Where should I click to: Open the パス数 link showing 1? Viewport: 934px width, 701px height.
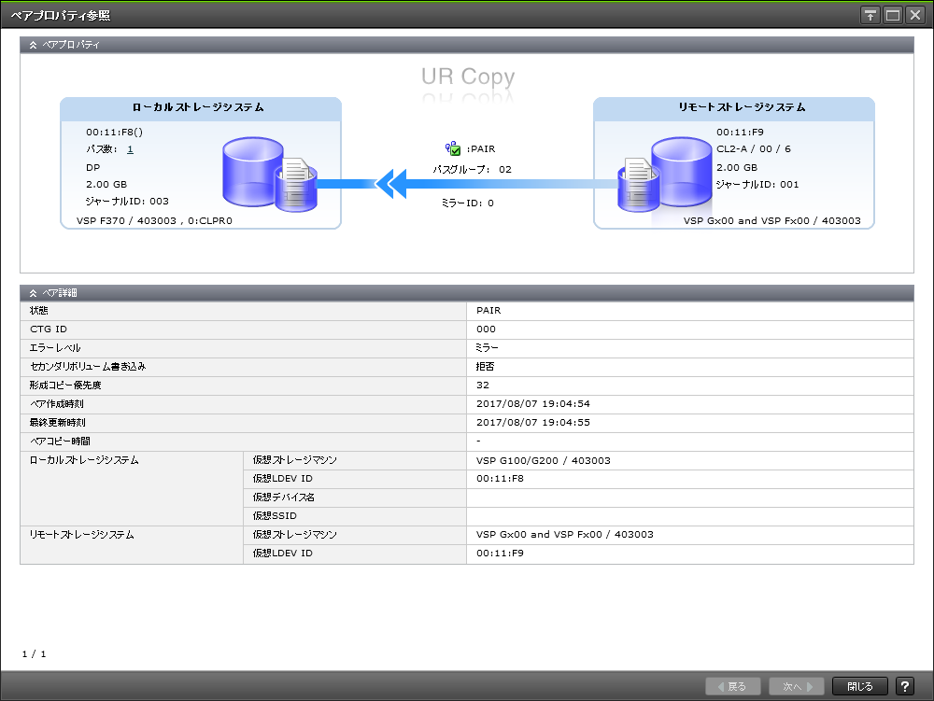coord(130,149)
